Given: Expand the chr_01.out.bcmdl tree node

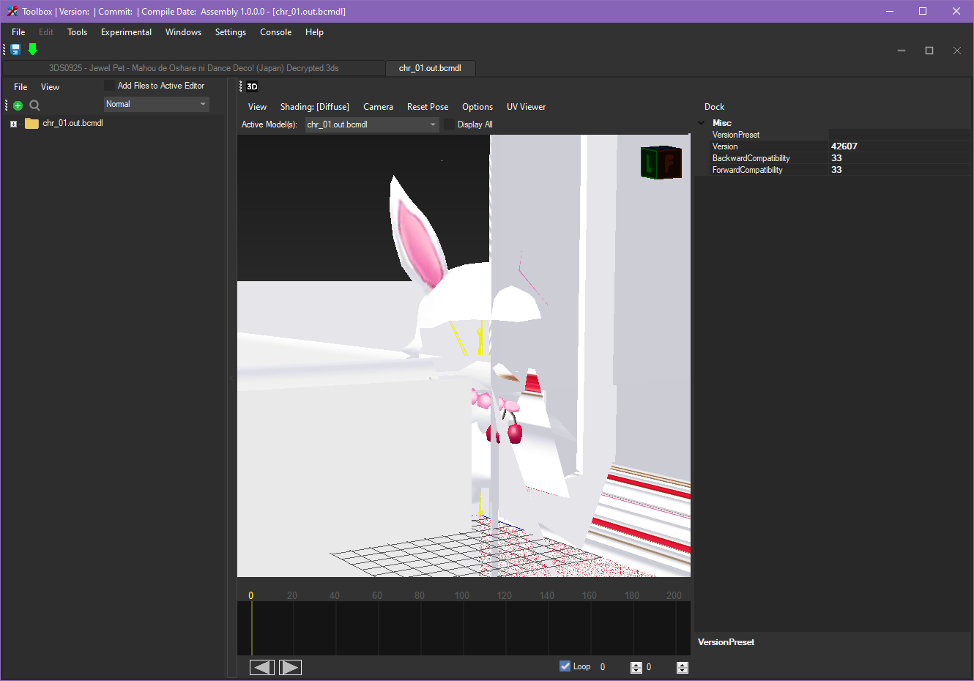Looking at the screenshot, I should pyautogui.click(x=13, y=124).
